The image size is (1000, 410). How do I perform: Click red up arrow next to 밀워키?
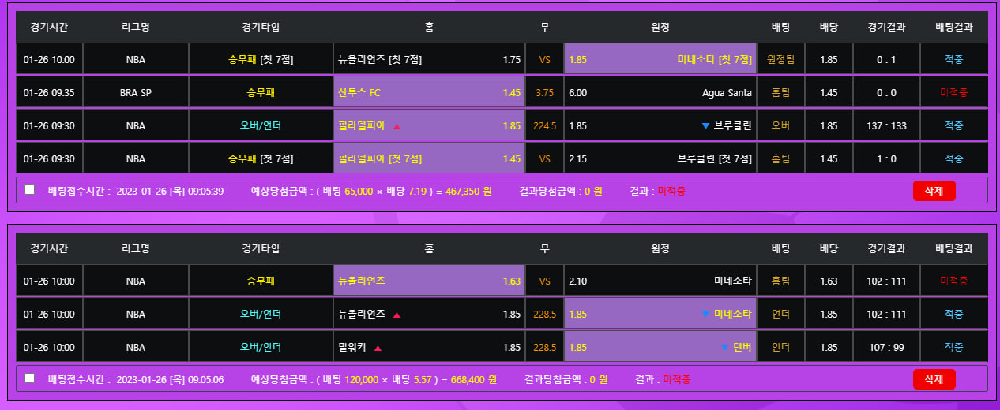click(378, 348)
